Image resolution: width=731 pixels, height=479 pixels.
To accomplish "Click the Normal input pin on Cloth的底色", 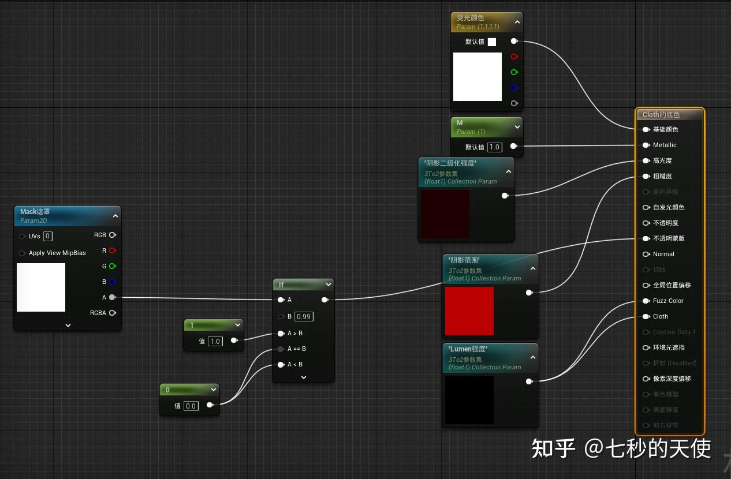I will click(x=647, y=254).
